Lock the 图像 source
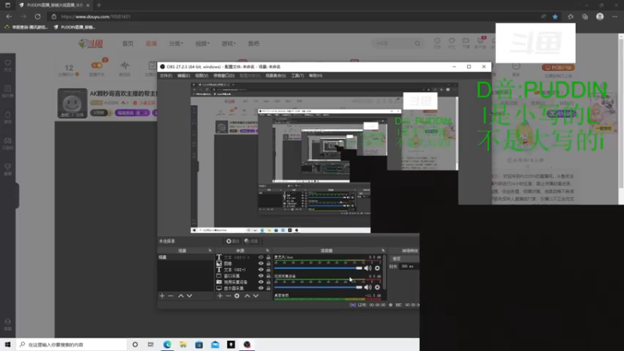This screenshot has height=351, width=624. click(268, 264)
